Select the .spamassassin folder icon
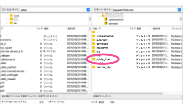Viewport: 183px width, 110px height. tap(94, 36)
